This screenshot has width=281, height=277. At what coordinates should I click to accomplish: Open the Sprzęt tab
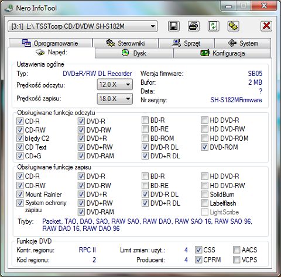(187, 43)
